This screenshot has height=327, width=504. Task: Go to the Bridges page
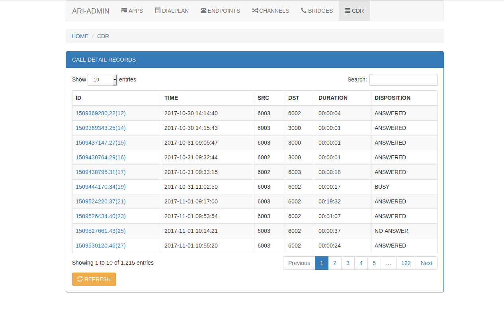click(x=317, y=11)
